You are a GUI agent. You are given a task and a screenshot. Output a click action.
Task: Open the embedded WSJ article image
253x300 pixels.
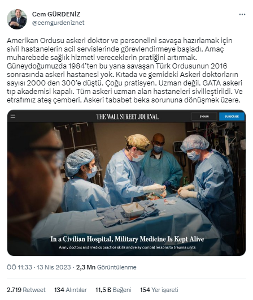pos(127,183)
